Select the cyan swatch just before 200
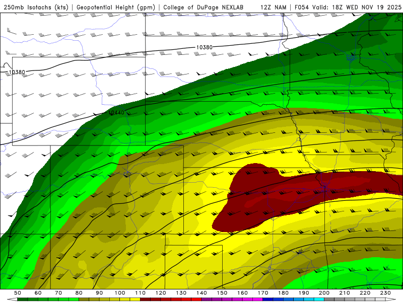This screenshot has height=302, width=403. pos(319,299)
